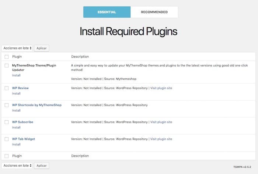
Task: Check the MyThemeShop Theme/Plugin Updater checkbox
Action: click(x=7, y=65)
